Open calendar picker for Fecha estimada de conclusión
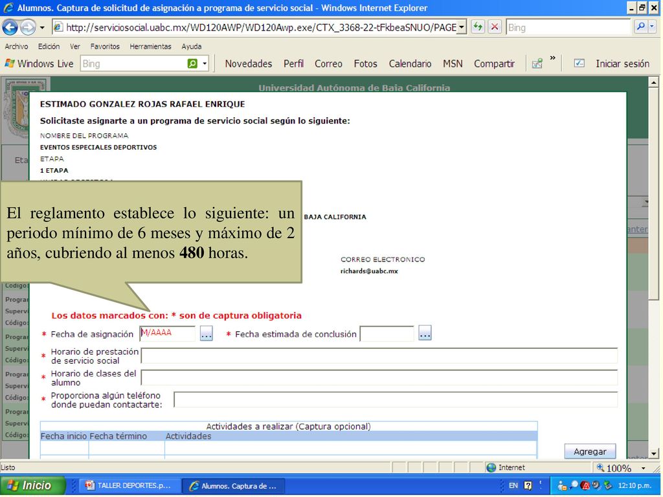The image size is (663, 497). [x=425, y=333]
